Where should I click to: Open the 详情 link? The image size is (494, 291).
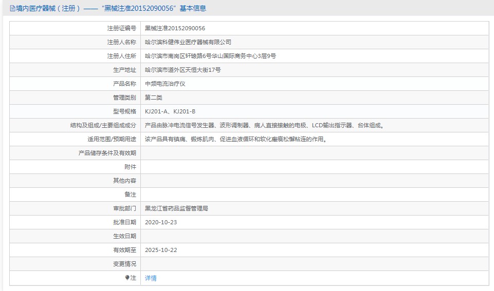(151, 278)
